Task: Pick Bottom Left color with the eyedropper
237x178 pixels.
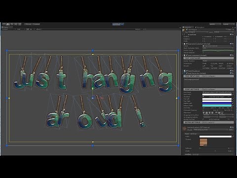Action: coord(233,103)
